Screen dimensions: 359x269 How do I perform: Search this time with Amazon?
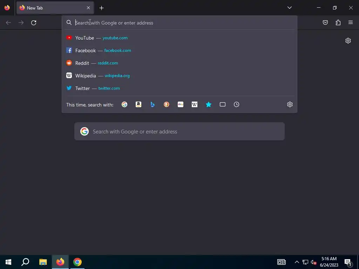[x=138, y=104]
